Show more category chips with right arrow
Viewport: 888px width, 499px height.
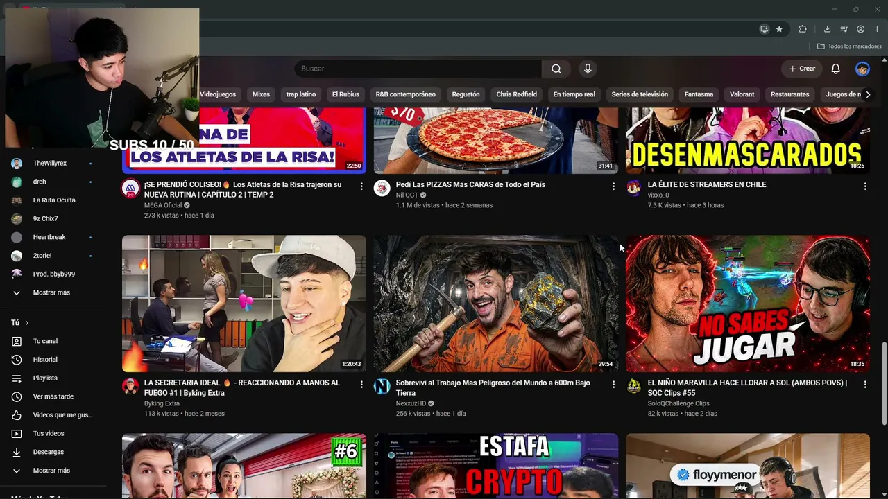pyautogui.click(x=867, y=94)
